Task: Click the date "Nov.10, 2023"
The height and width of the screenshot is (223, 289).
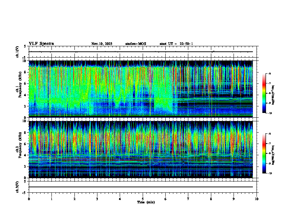Action: click(102, 44)
